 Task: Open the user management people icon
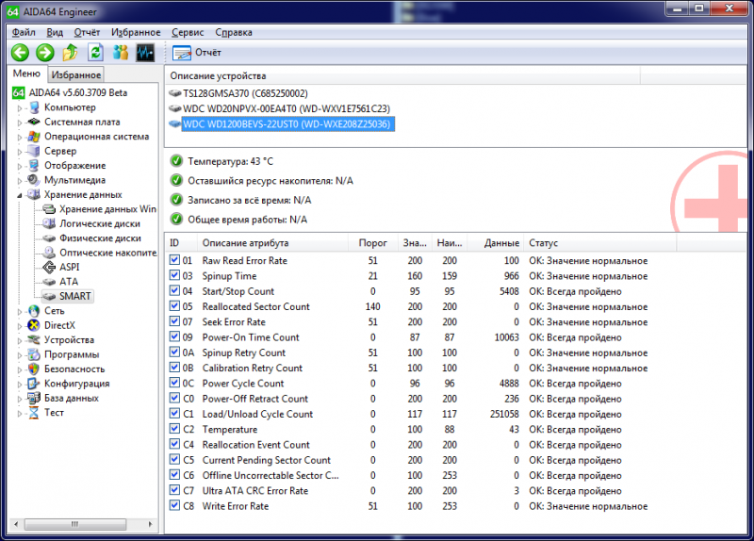(x=121, y=53)
